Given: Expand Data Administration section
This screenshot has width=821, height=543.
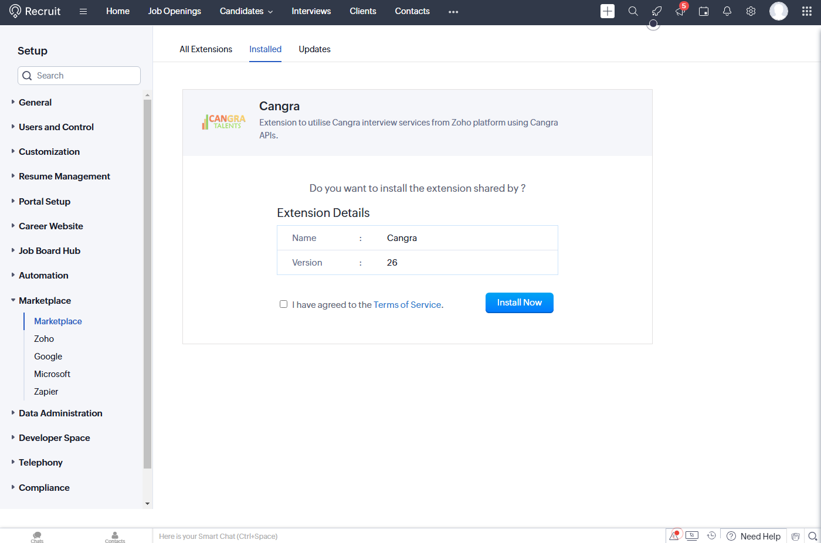Looking at the screenshot, I should coord(60,413).
